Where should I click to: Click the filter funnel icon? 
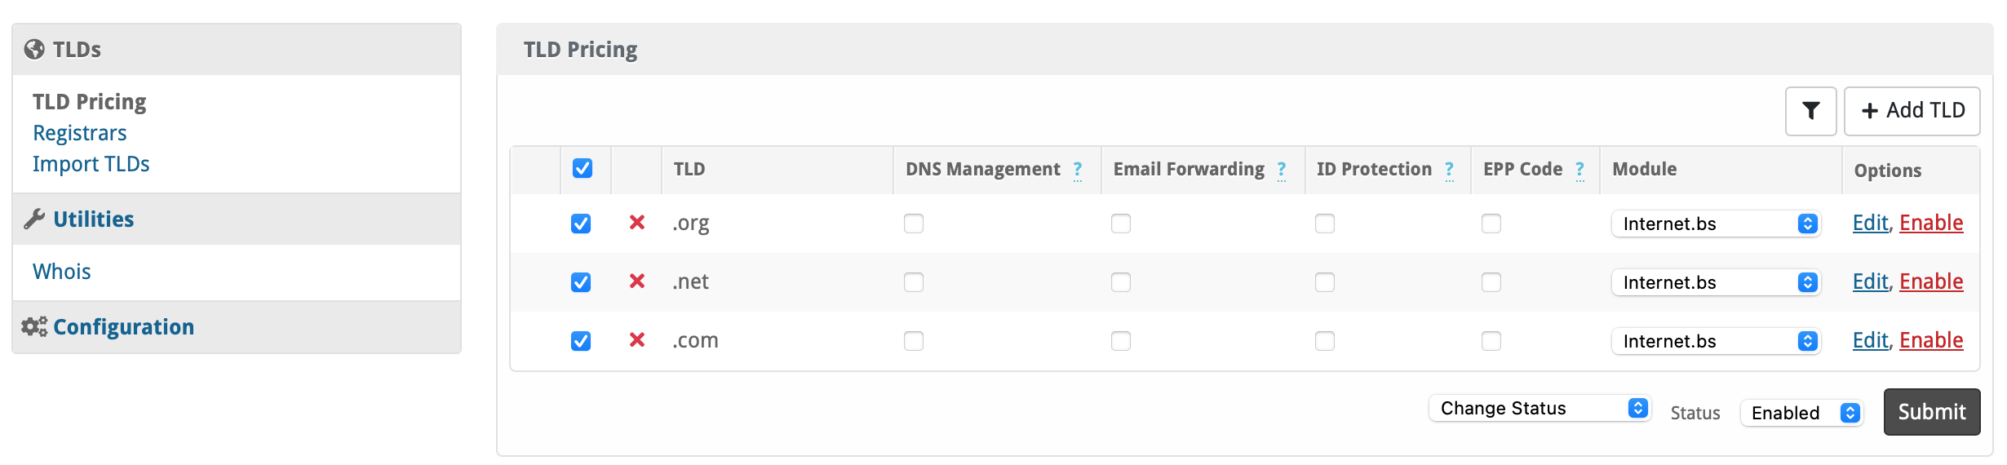pyautogui.click(x=1810, y=111)
